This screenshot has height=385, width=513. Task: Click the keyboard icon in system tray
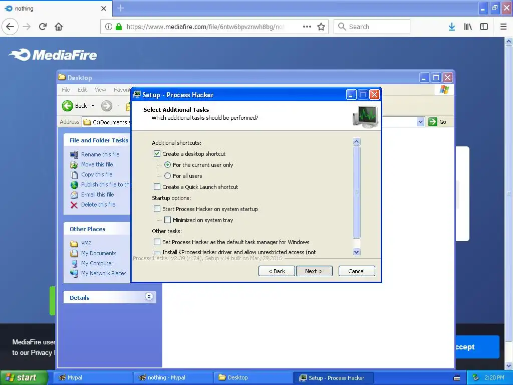click(x=457, y=378)
